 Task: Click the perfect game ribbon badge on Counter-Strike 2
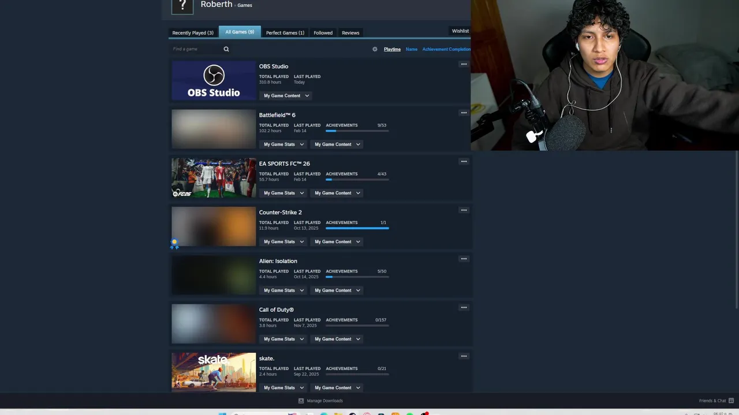174,244
